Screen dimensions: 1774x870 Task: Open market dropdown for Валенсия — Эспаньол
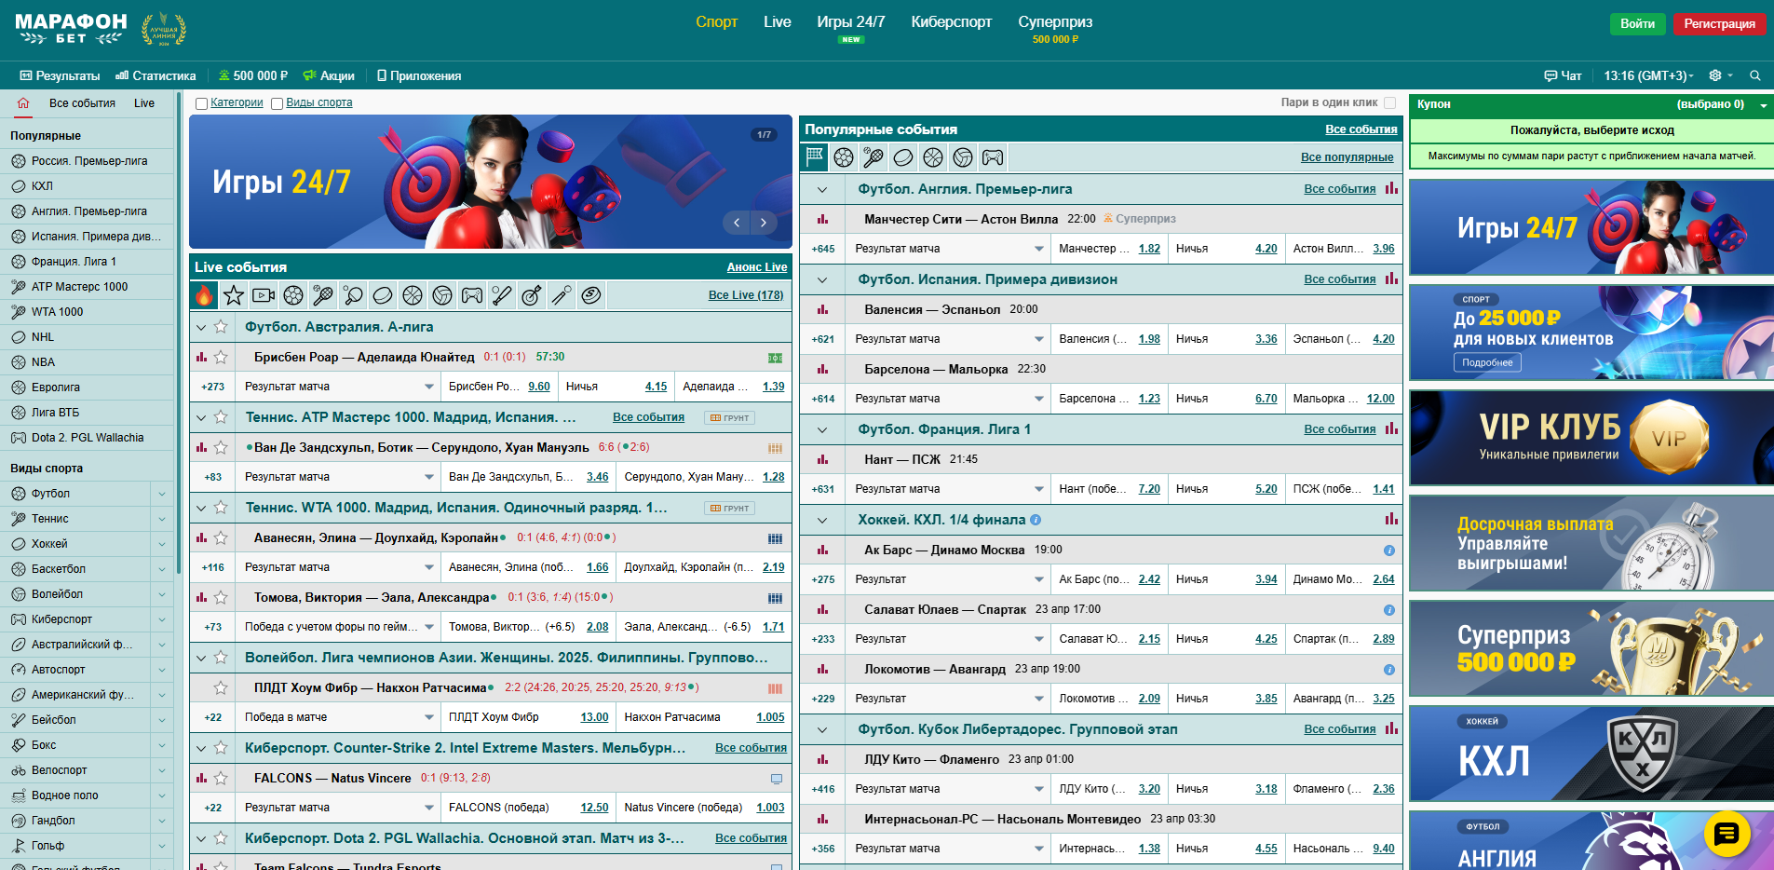tap(1038, 339)
